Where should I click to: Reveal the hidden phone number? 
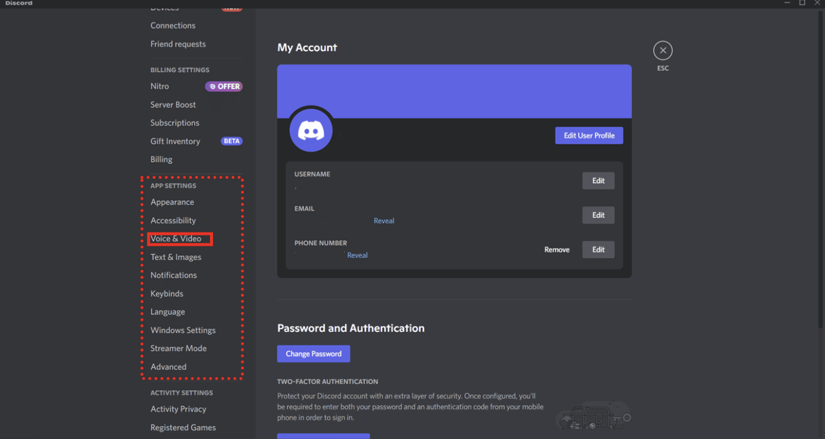tap(357, 255)
